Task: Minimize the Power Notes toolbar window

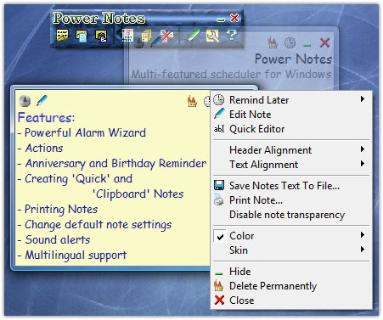Action: (x=221, y=20)
